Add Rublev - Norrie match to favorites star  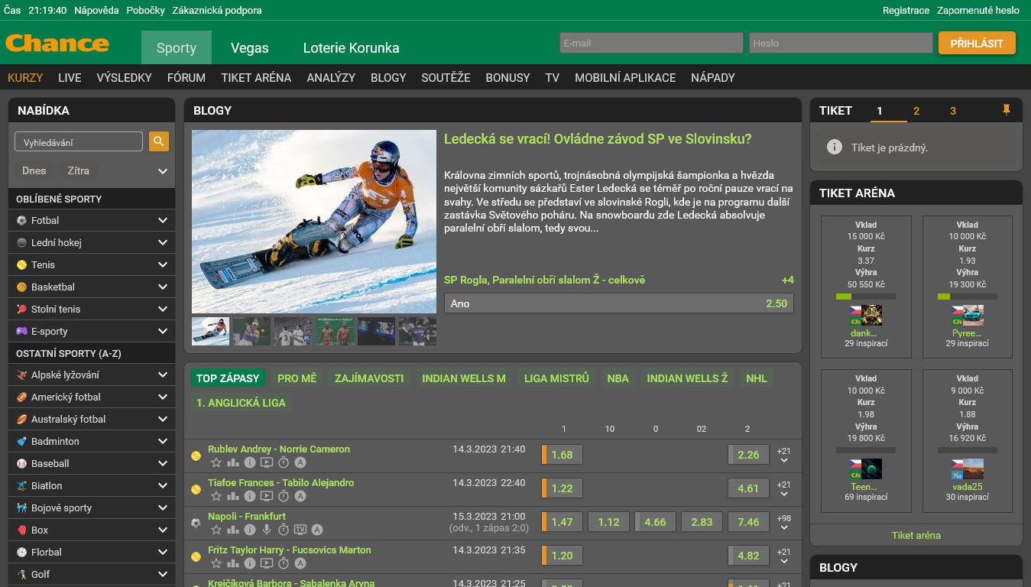click(x=216, y=462)
